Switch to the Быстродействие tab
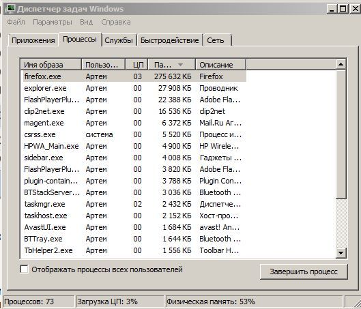361x309 pixels. [x=170, y=40]
